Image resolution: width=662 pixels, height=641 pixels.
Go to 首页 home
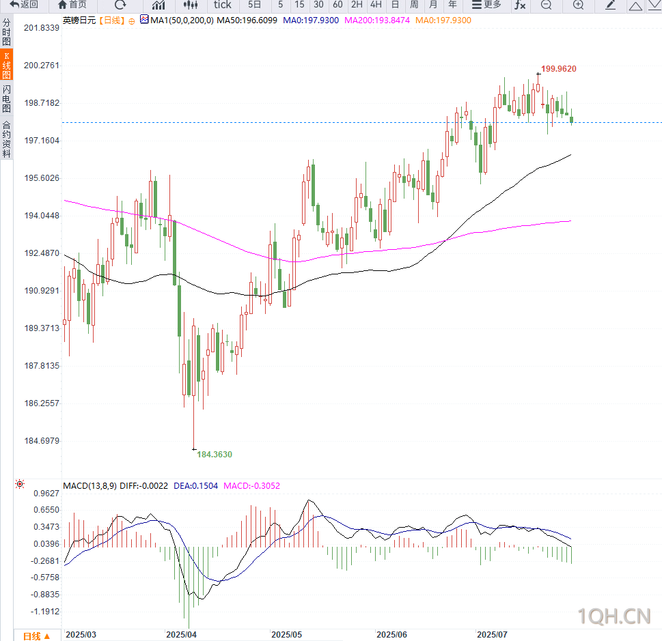[72, 5]
